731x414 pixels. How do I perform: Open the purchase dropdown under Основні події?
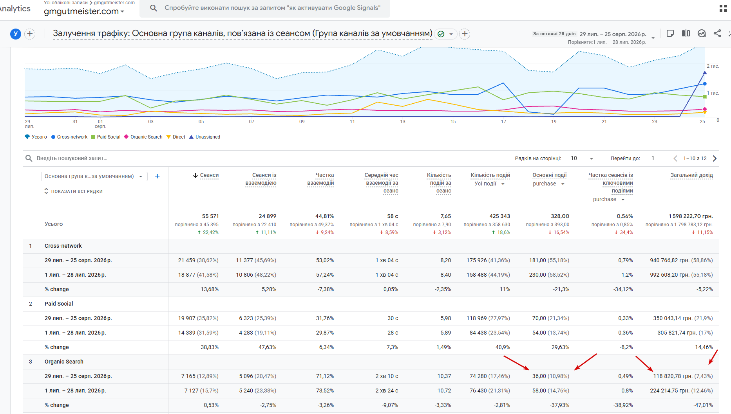pyautogui.click(x=548, y=184)
